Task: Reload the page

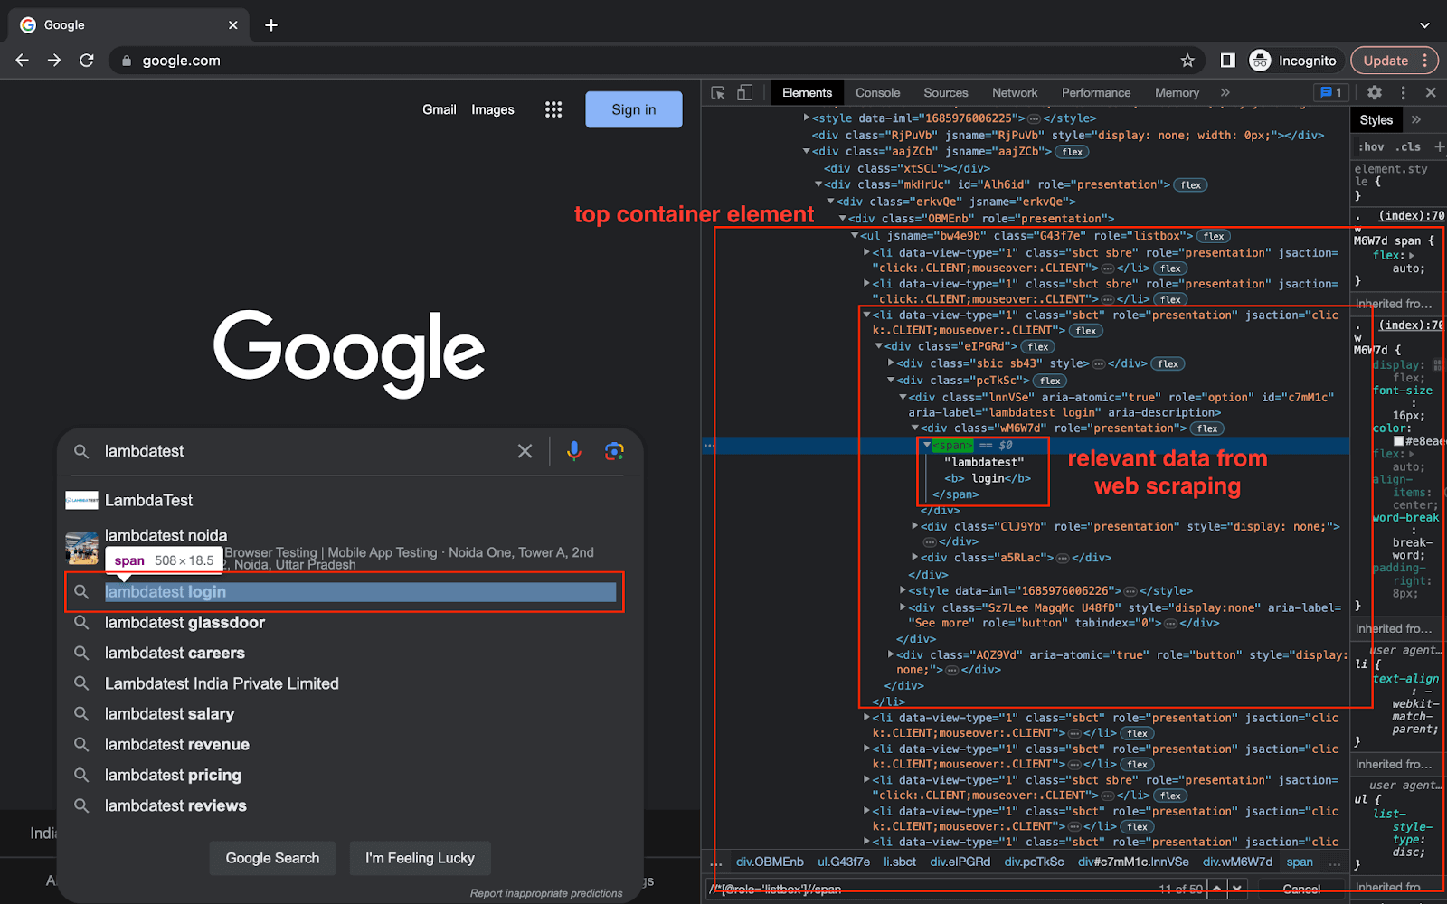Action: (x=87, y=61)
